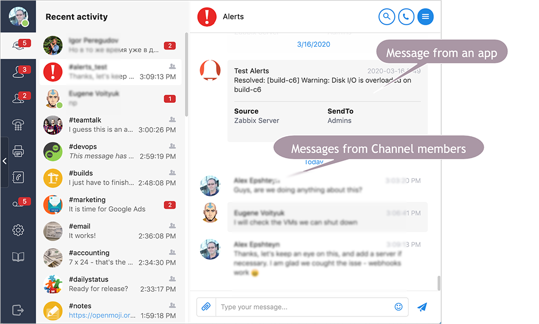Open the call history with 5 notifications
539x324 pixels.
(x=18, y=203)
